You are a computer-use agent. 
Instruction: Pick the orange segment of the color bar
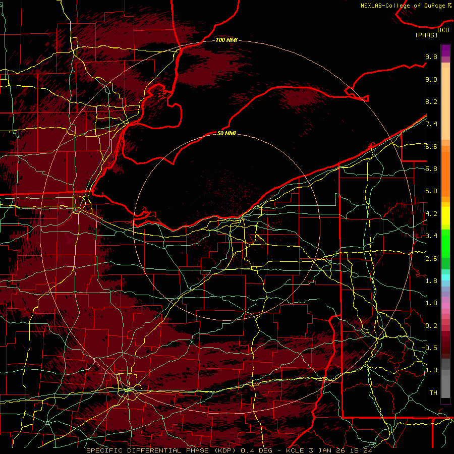[x=445, y=175]
